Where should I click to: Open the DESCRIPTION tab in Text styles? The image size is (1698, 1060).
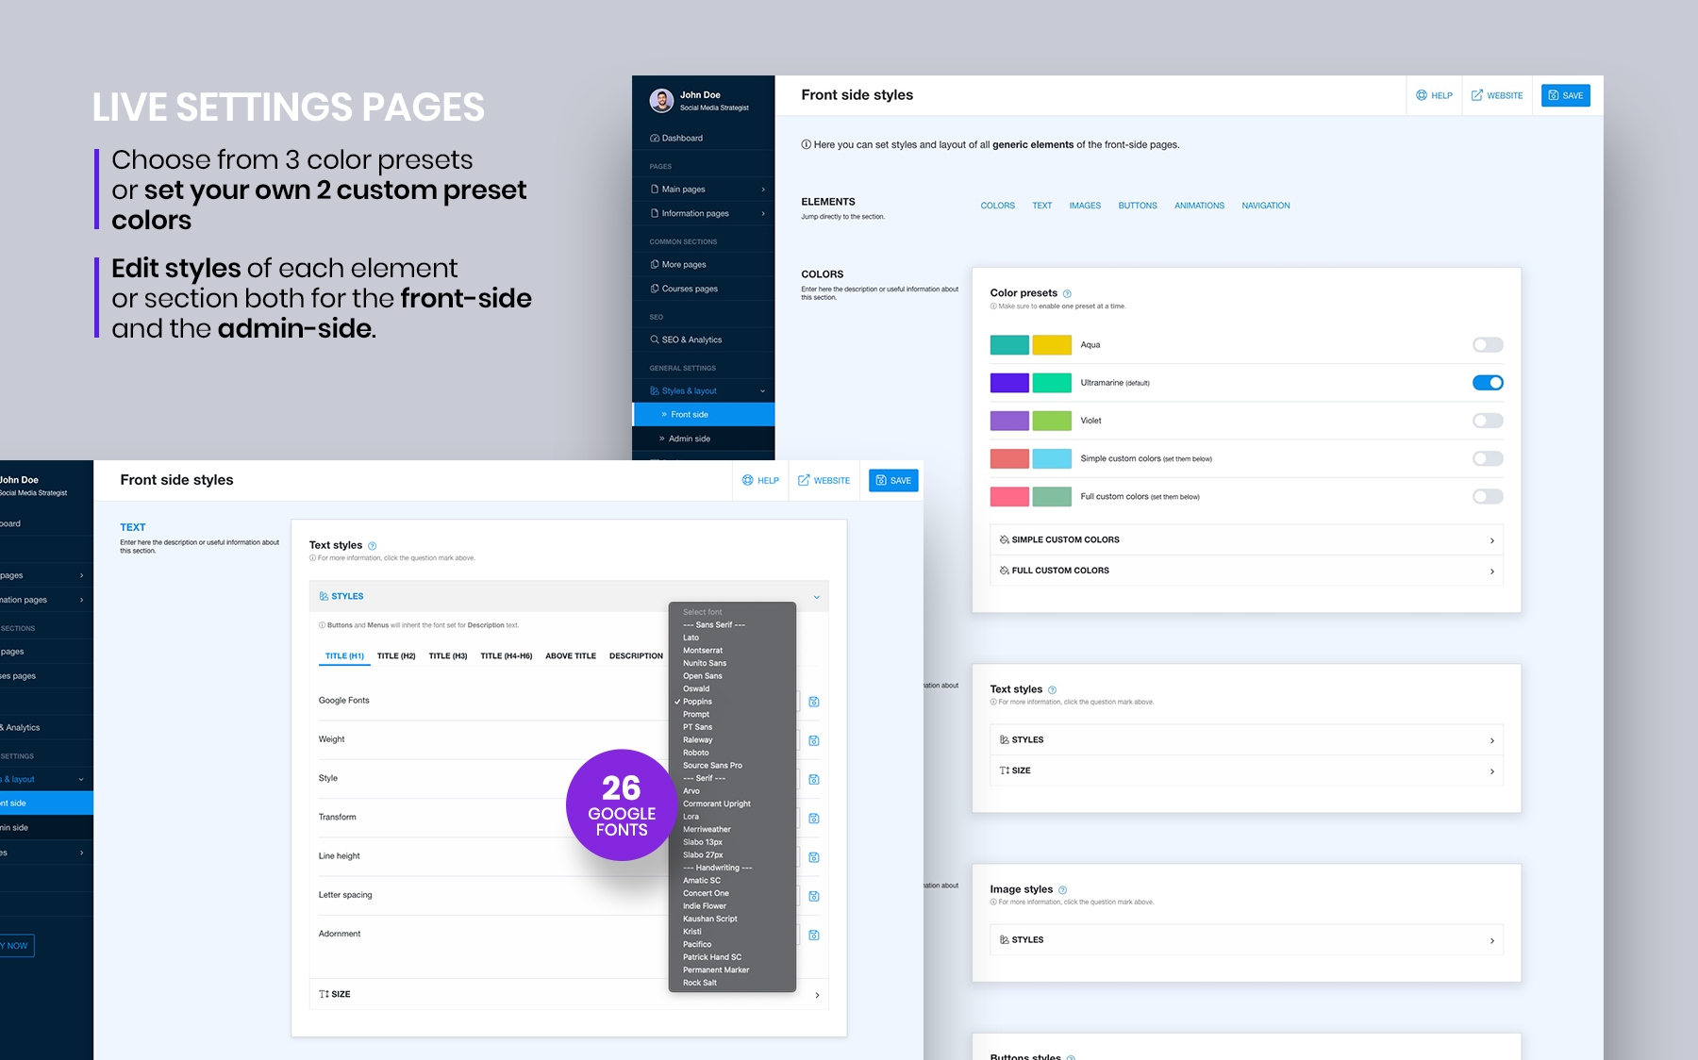point(636,655)
